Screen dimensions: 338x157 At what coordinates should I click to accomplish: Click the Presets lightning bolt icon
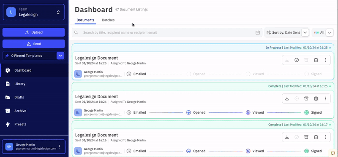8,124
